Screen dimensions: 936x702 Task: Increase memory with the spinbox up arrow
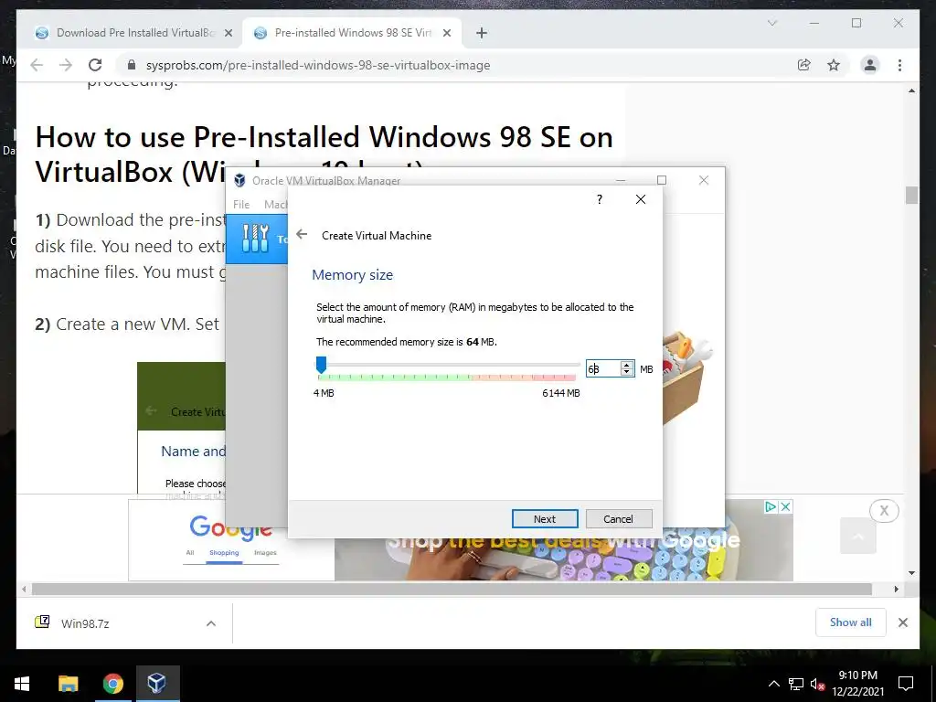(626, 365)
